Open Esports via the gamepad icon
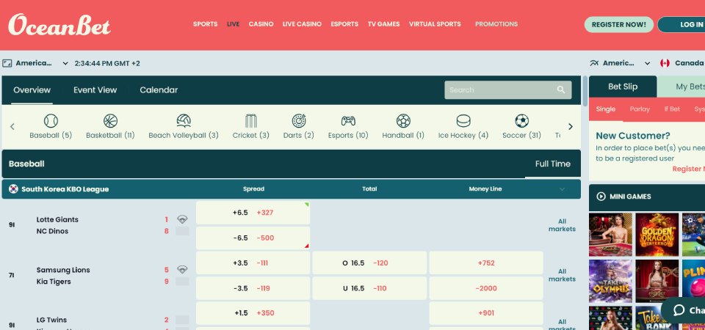 click(x=348, y=121)
